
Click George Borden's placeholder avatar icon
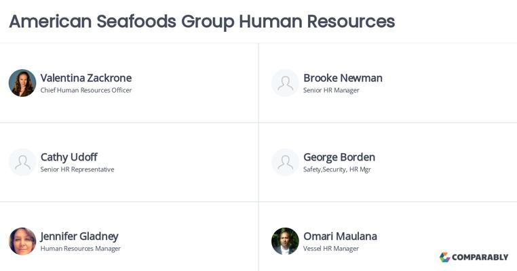[285, 162]
